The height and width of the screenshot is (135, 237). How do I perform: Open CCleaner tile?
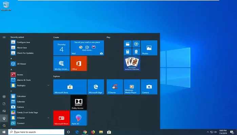coord(115,87)
